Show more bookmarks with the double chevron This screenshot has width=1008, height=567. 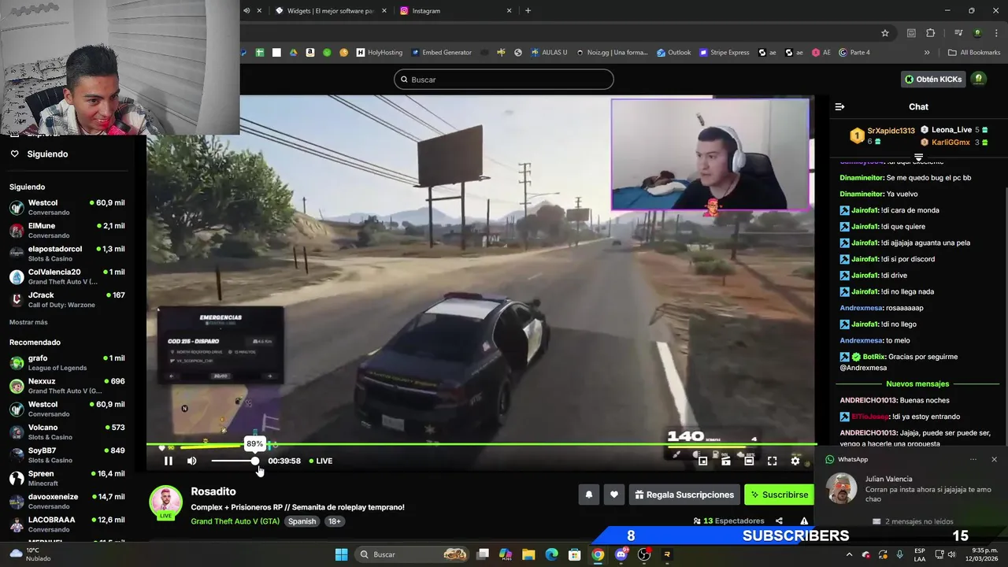click(927, 53)
